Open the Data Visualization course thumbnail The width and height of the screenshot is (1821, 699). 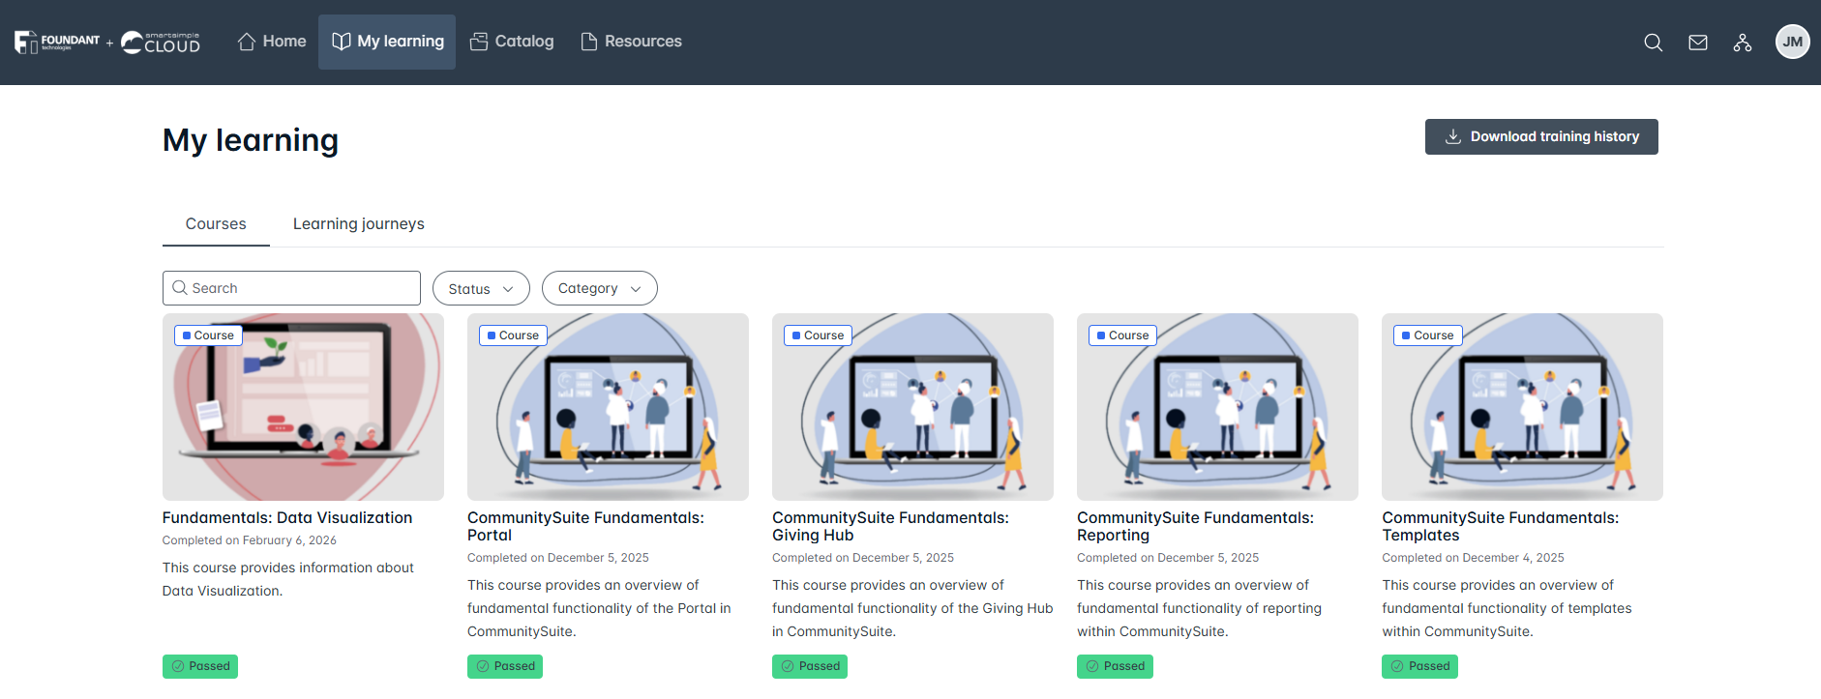coord(303,407)
